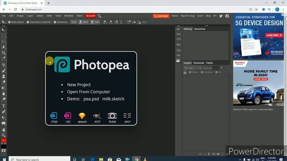Select the Clone Stamp tool
This screenshot has height=161, width=287.
[4, 76]
